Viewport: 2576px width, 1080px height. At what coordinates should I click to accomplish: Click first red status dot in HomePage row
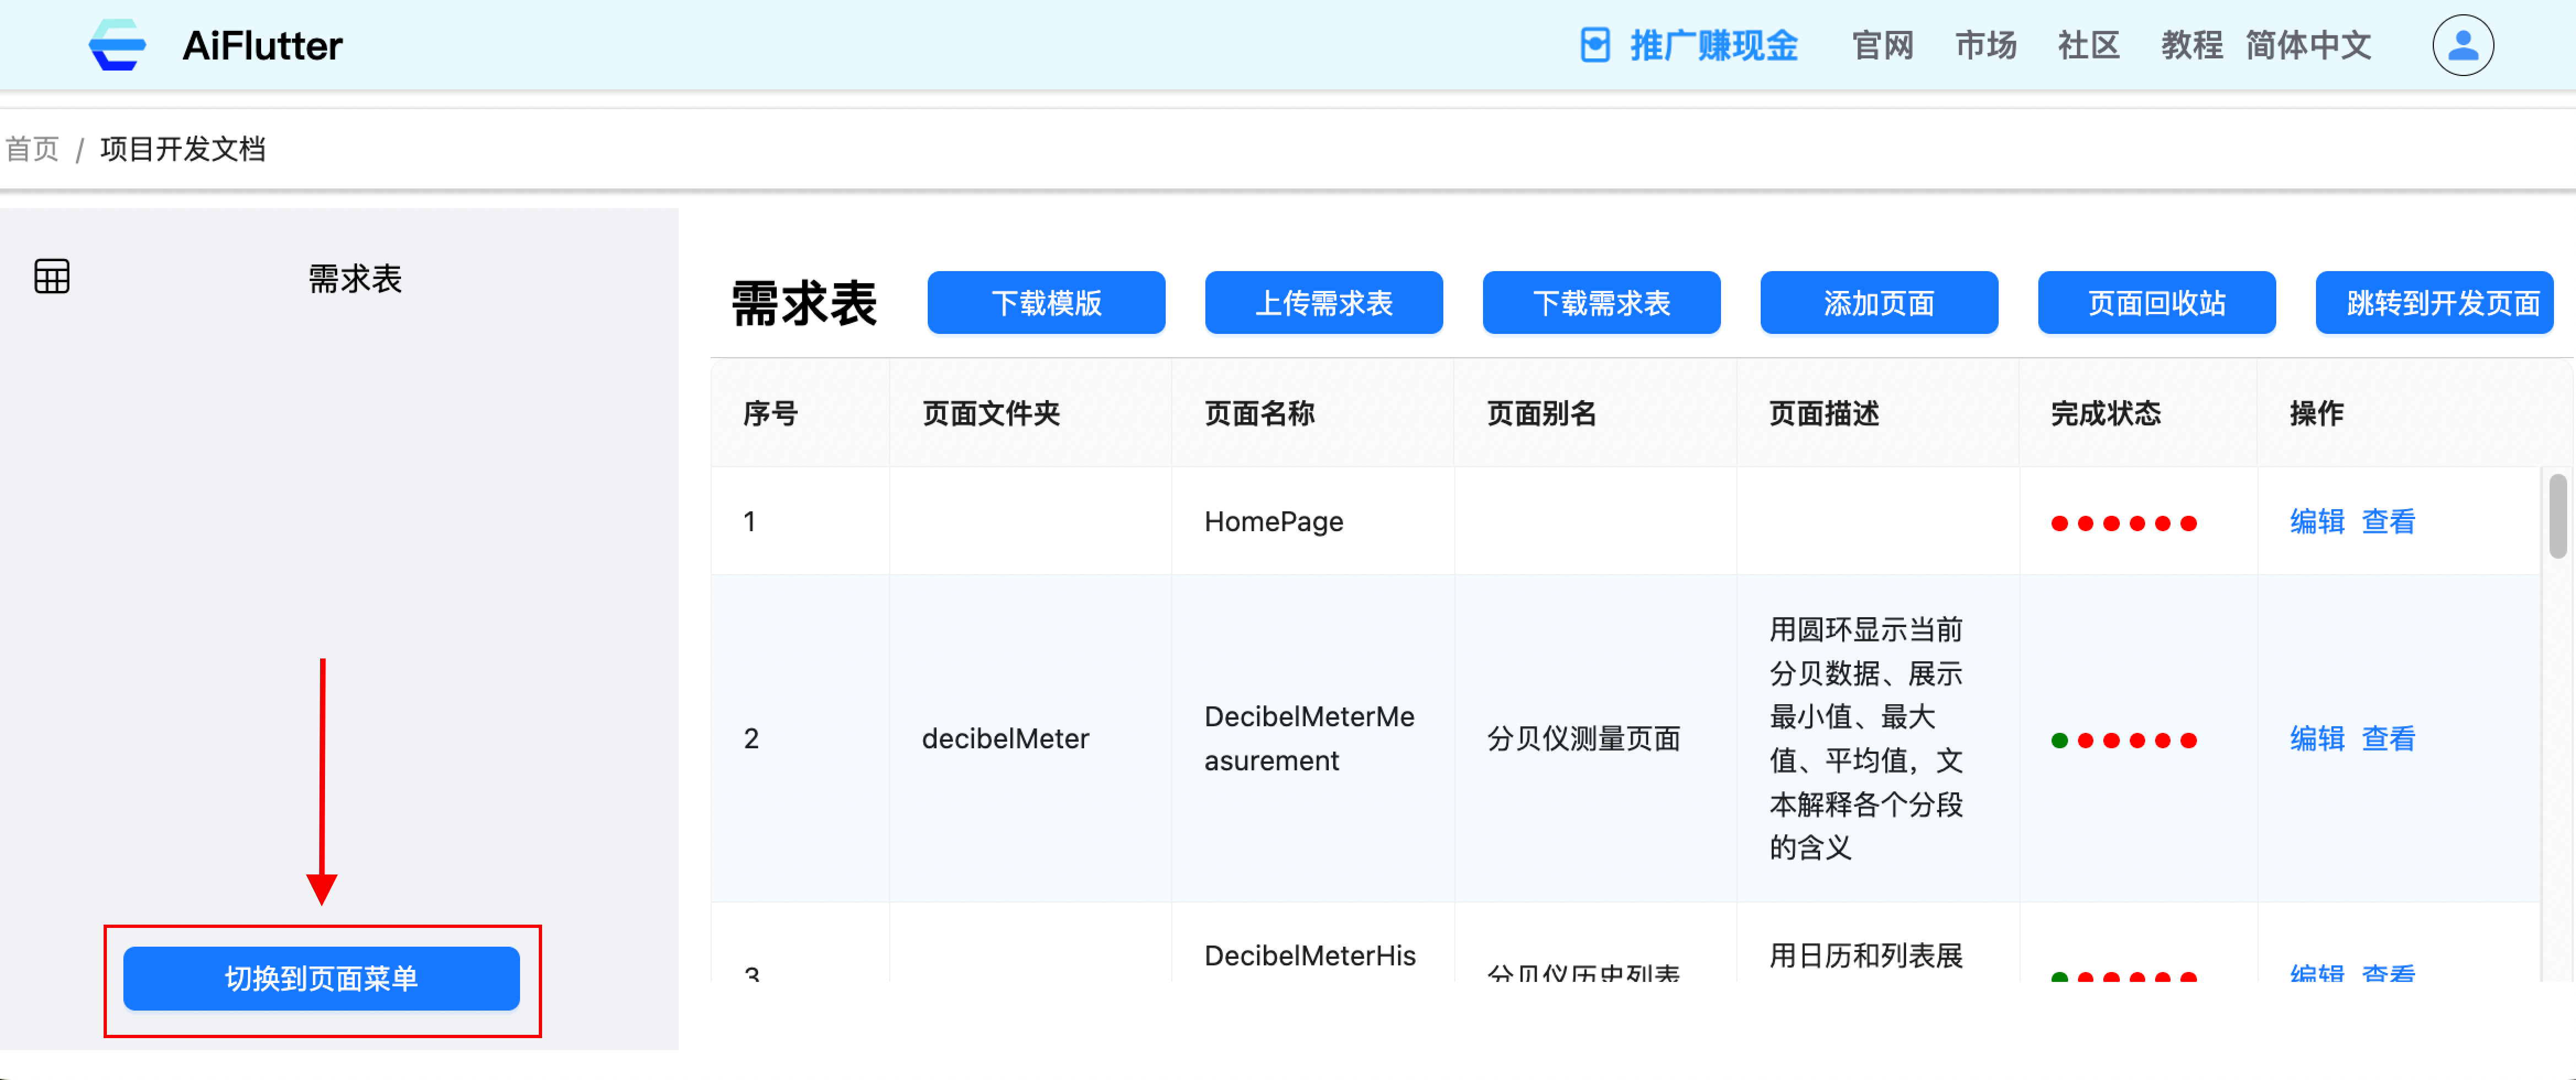point(2059,523)
